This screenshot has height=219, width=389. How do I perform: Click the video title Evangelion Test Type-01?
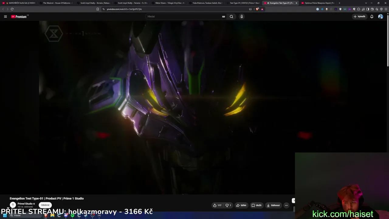[x=46, y=198]
